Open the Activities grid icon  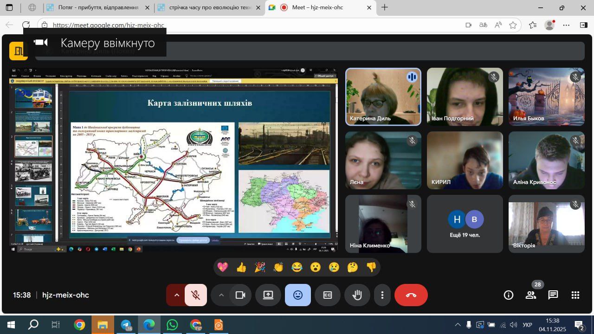coord(575,295)
